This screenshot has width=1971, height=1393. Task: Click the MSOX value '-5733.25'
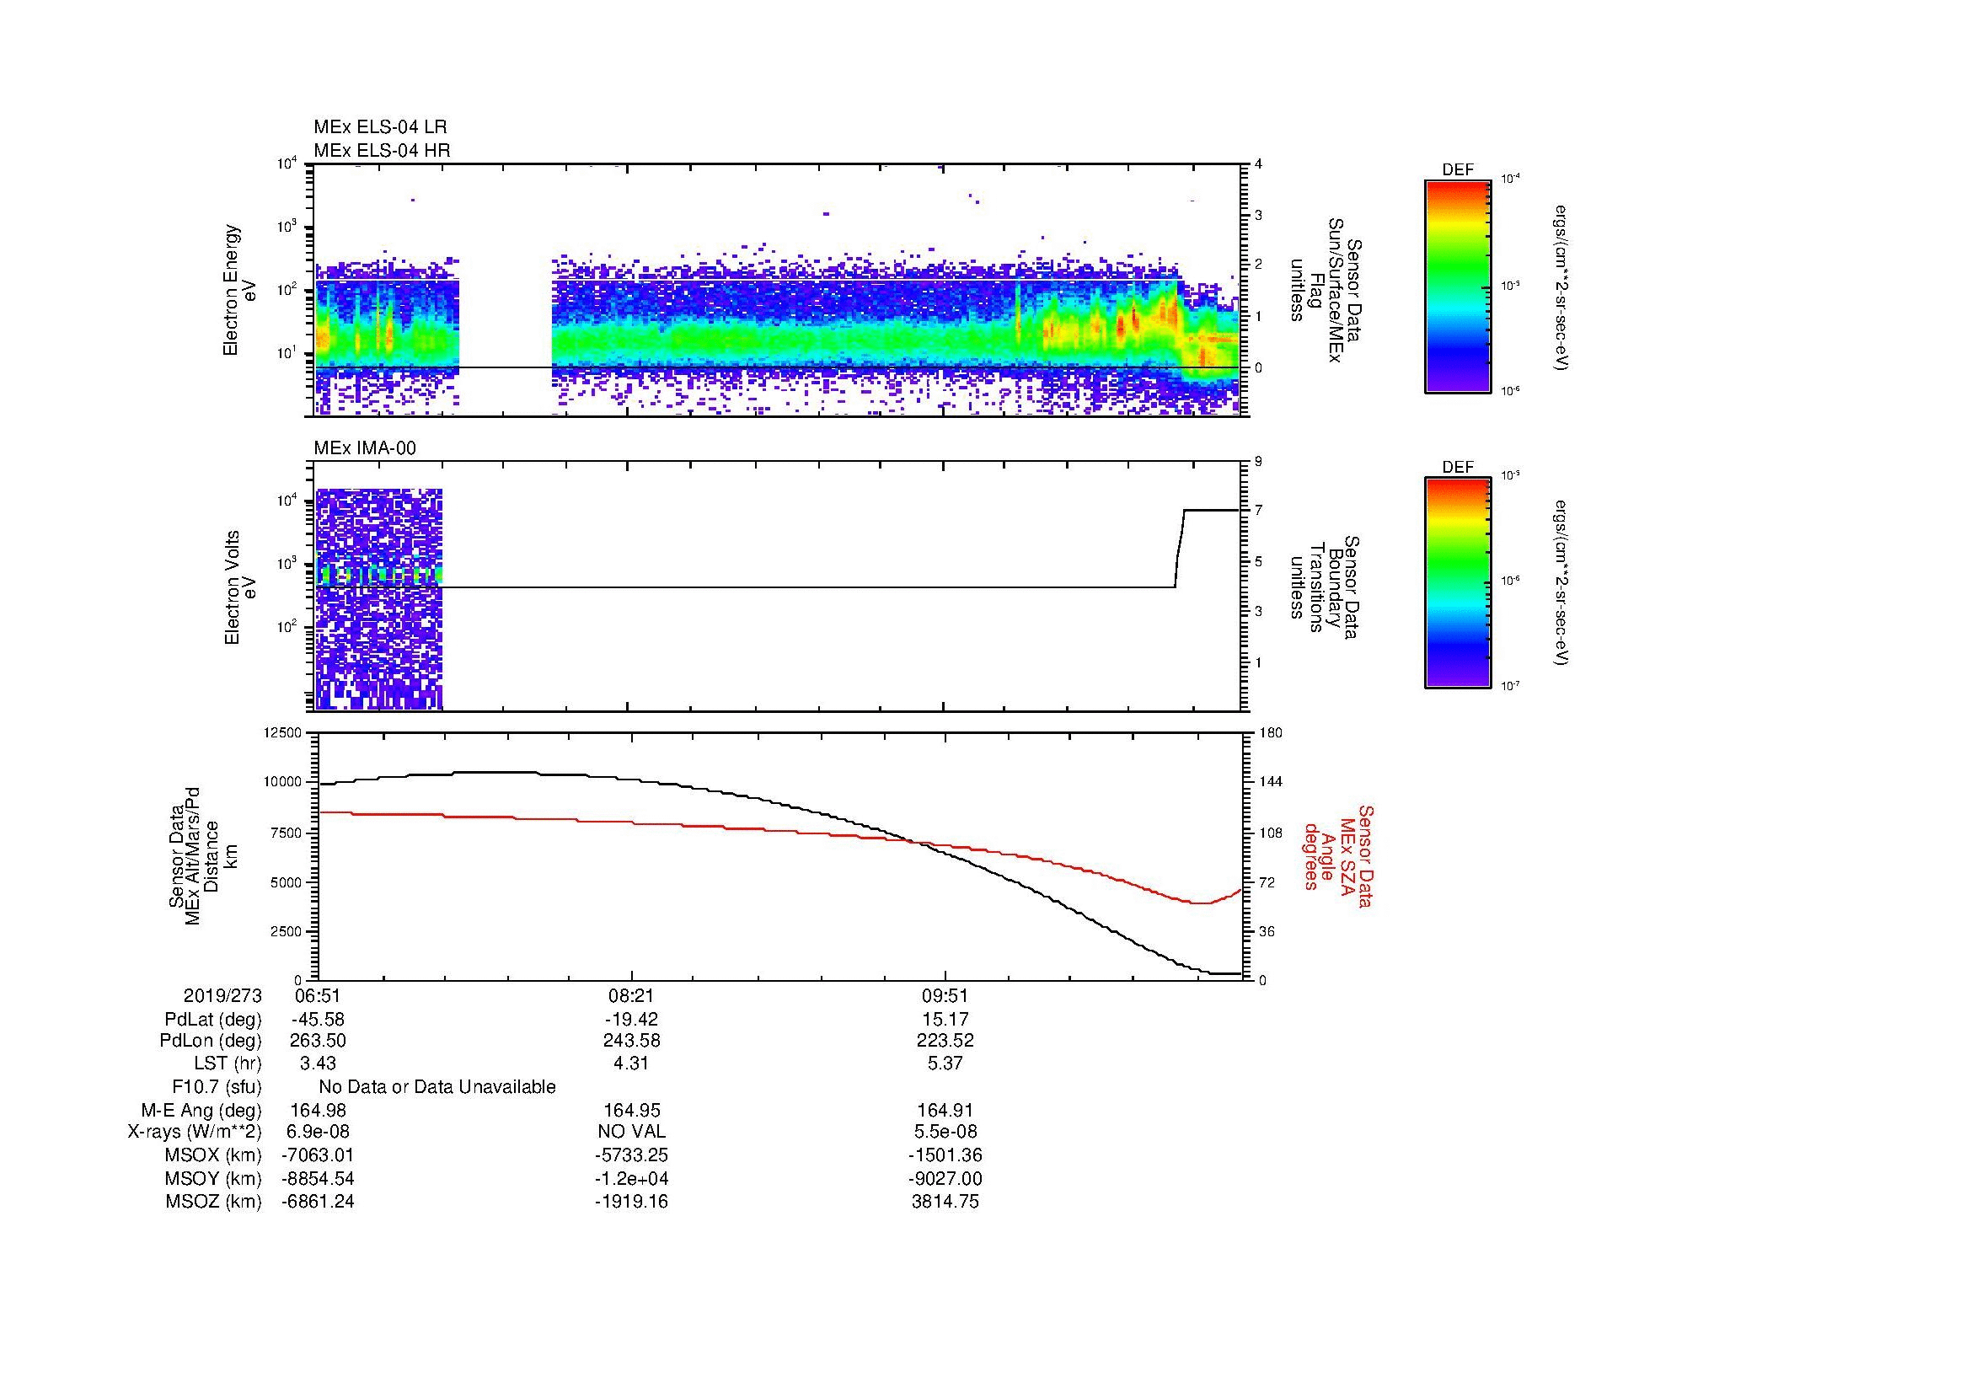[x=631, y=1155]
